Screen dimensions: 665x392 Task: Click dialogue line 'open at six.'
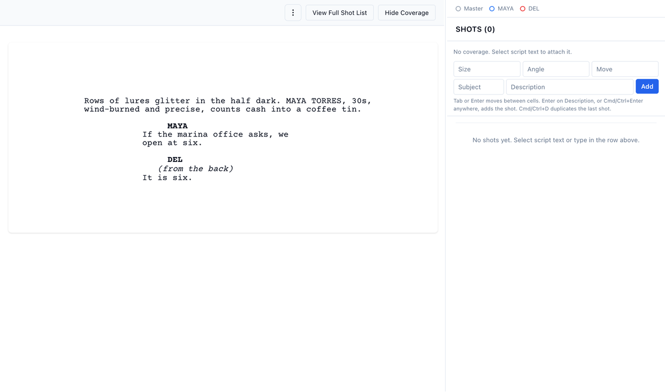(x=172, y=143)
